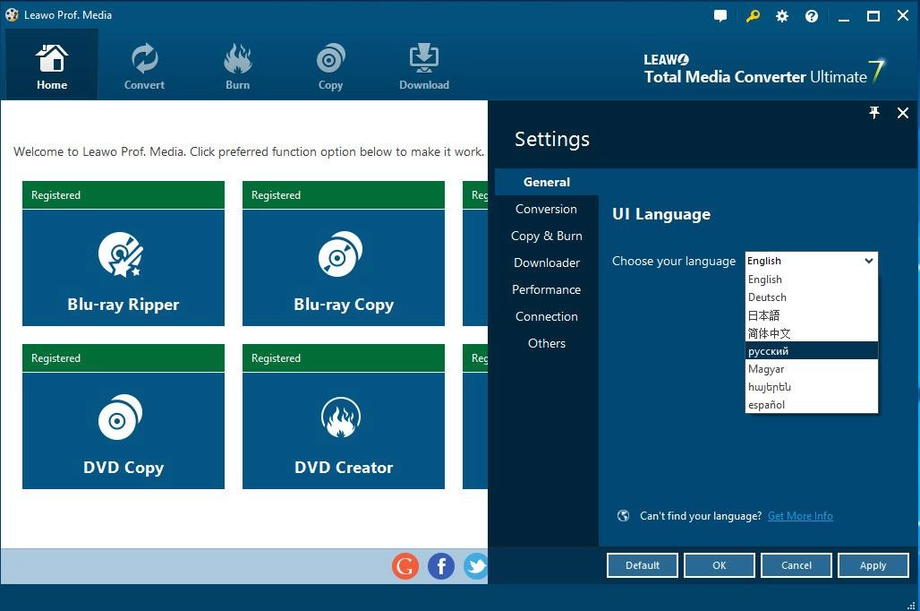The width and height of the screenshot is (920, 611).
Task: Open Others settings tab
Action: [x=546, y=343]
